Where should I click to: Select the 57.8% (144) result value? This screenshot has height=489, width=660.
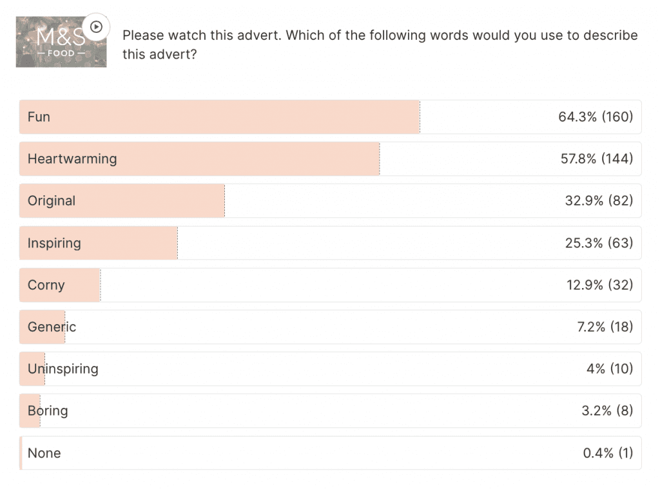click(x=597, y=158)
